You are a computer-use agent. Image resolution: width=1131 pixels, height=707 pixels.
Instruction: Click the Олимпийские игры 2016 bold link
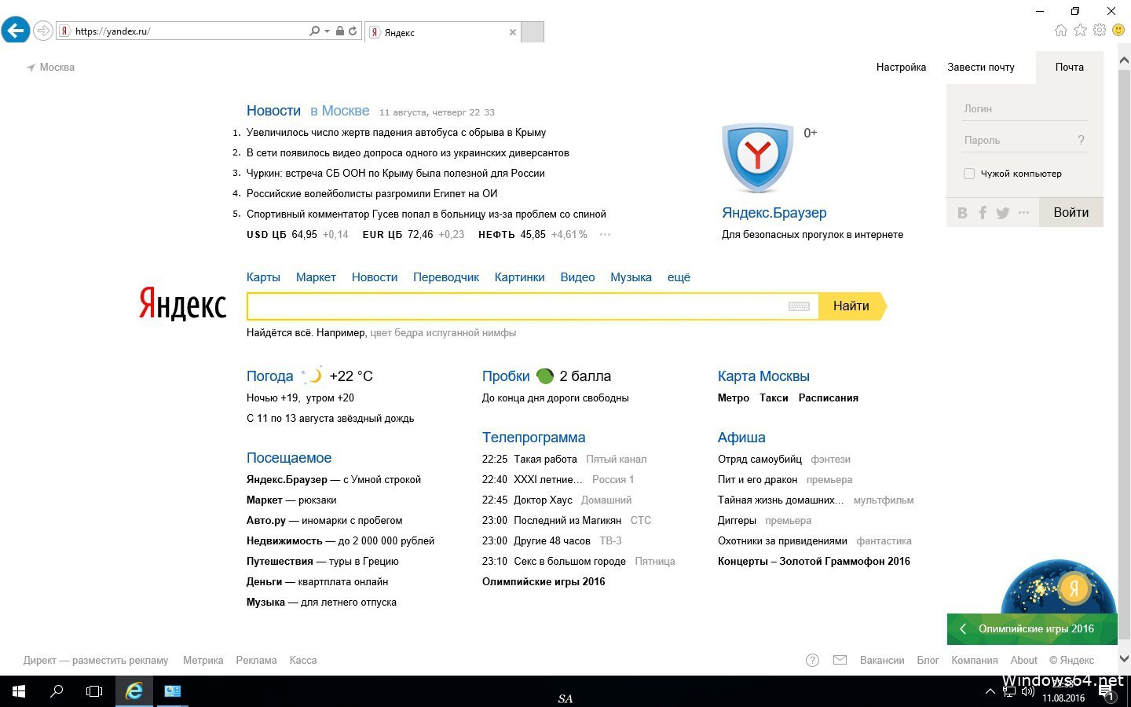click(544, 582)
